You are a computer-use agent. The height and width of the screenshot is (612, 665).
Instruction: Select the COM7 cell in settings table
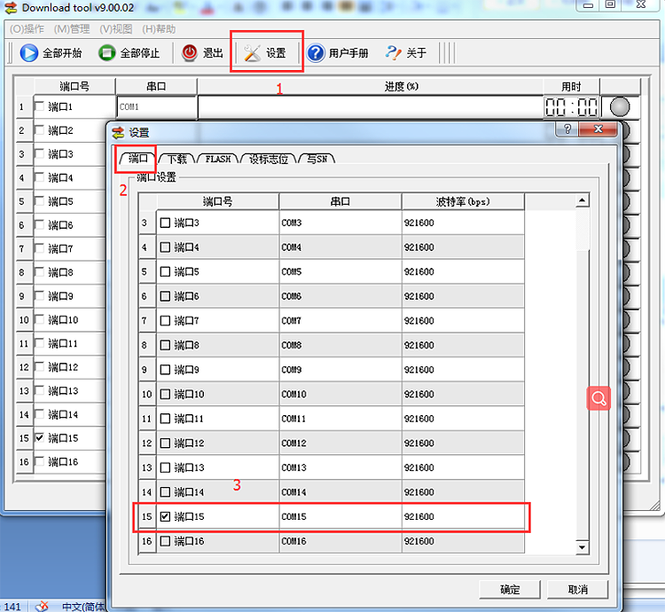coord(339,320)
